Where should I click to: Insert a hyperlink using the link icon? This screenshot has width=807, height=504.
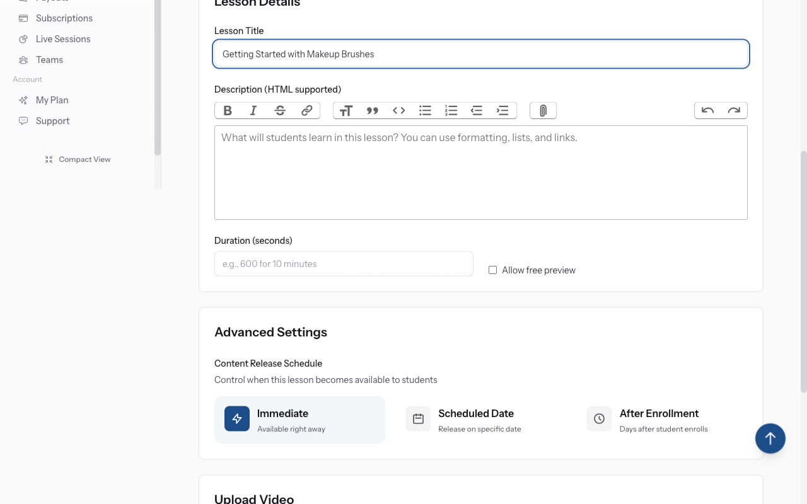pyautogui.click(x=306, y=110)
